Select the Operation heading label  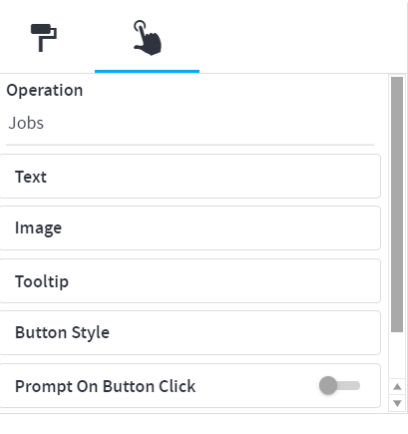45,90
